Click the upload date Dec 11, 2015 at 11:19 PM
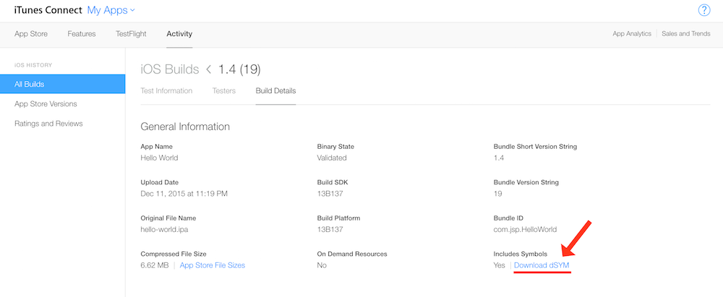 [x=184, y=194]
